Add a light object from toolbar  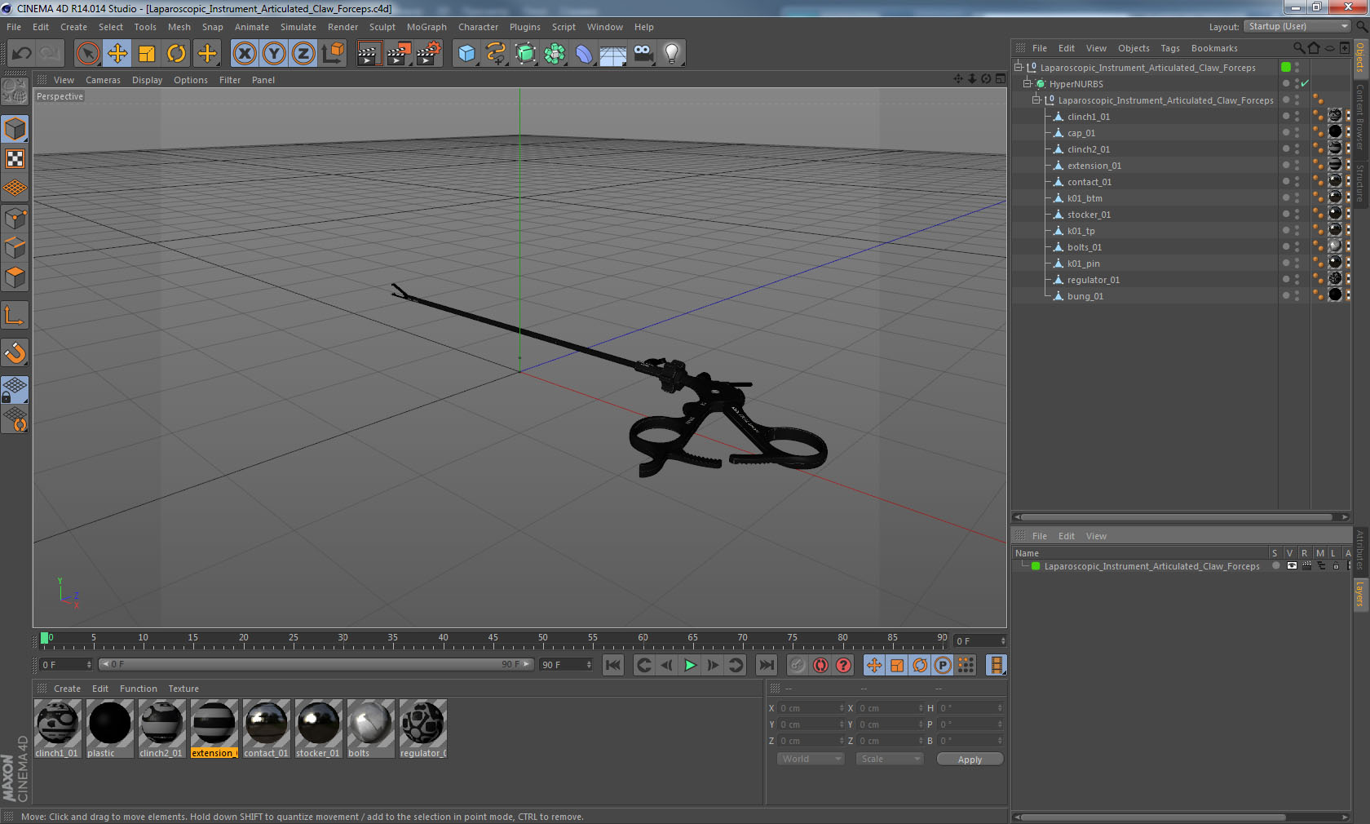tap(671, 54)
